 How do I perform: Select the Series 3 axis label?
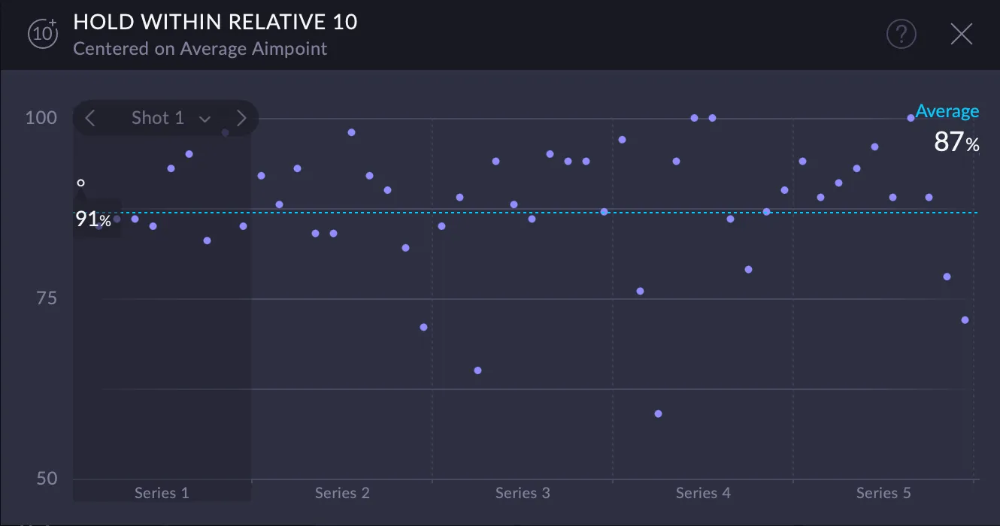(522, 492)
